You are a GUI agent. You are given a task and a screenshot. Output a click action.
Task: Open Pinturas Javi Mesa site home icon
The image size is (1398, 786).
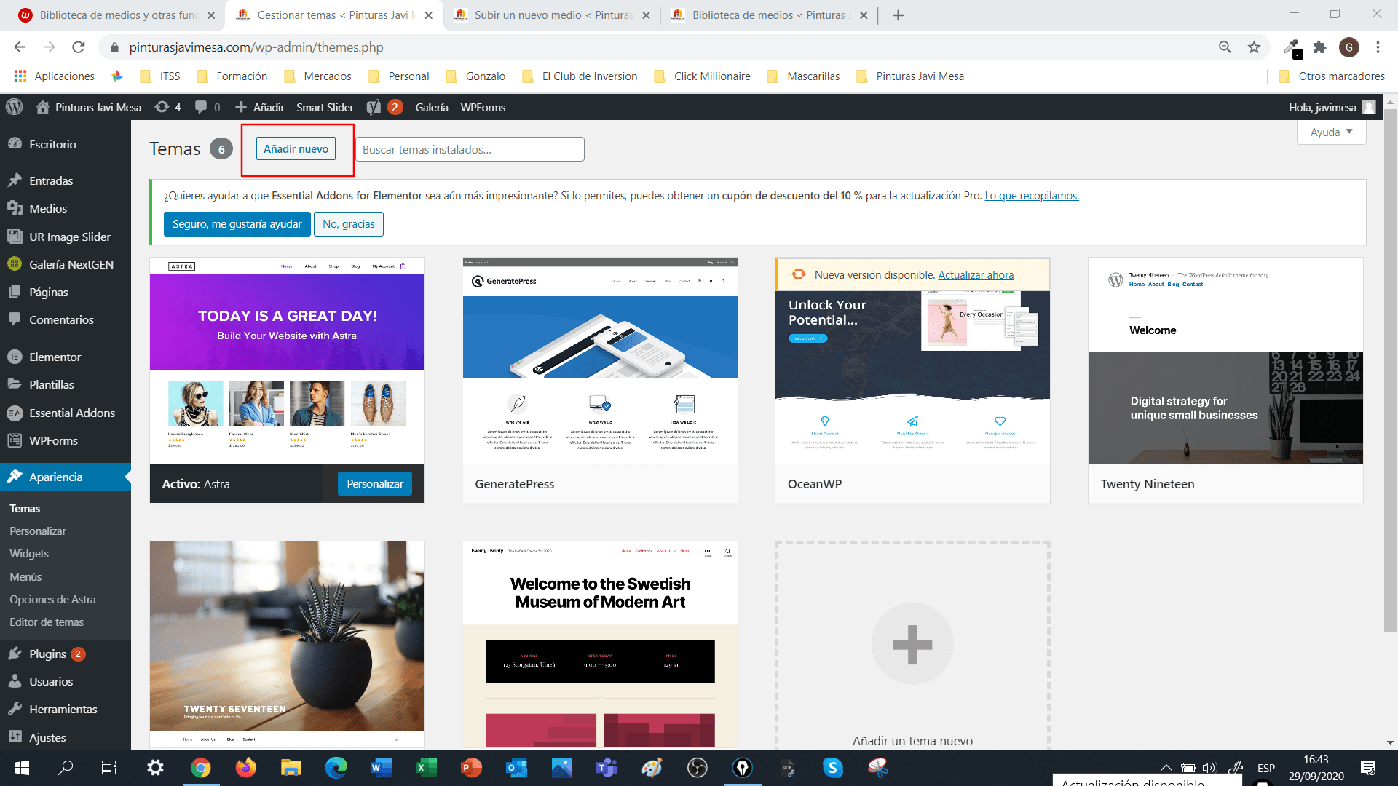click(x=43, y=107)
